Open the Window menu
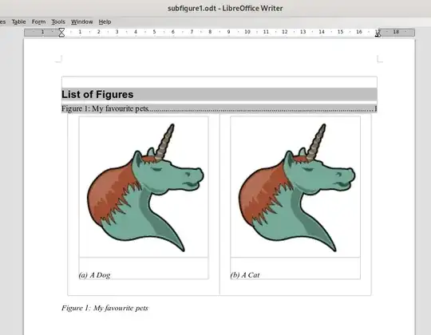Image resolution: width=431 pixels, height=335 pixels. 82,22
